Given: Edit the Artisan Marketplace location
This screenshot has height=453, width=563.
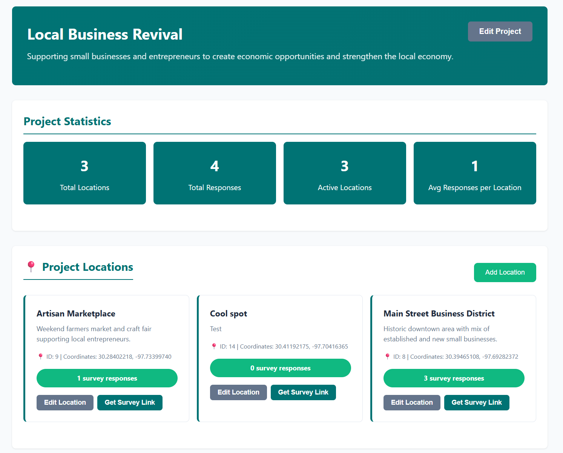Looking at the screenshot, I should (x=65, y=402).
